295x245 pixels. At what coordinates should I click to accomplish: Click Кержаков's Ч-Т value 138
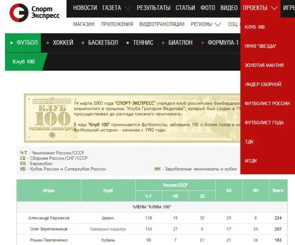point(149,218)
